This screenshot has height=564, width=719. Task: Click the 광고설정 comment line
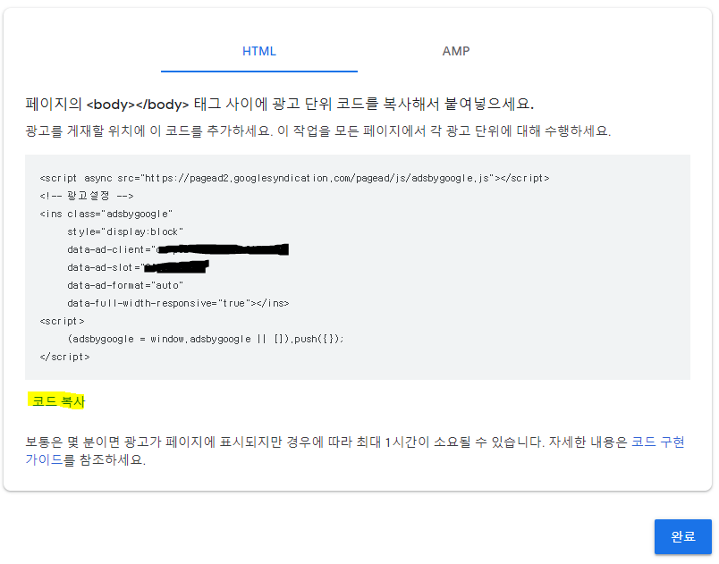pos(87,196)
